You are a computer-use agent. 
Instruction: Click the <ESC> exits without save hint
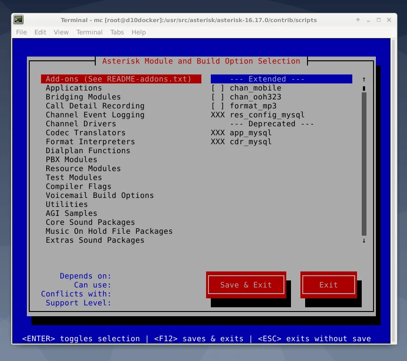315,339
